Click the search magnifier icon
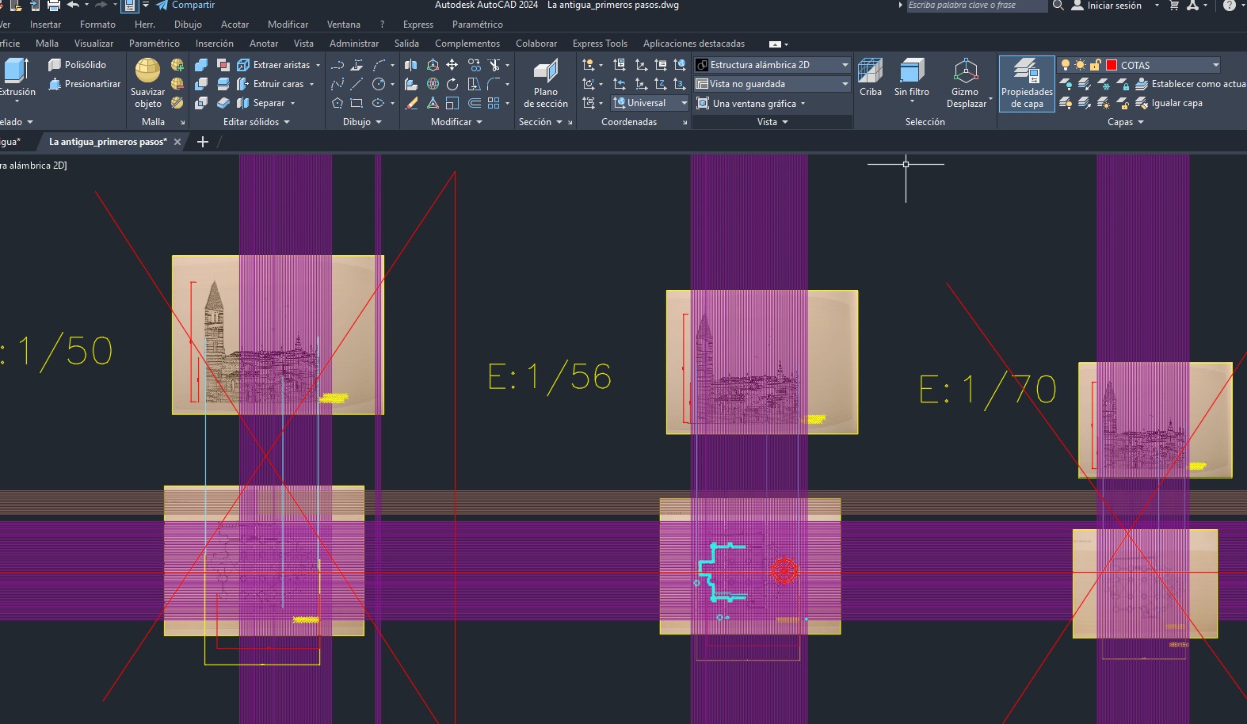This screenshot has width=1247, height=724. click(x=1058, y=6)
